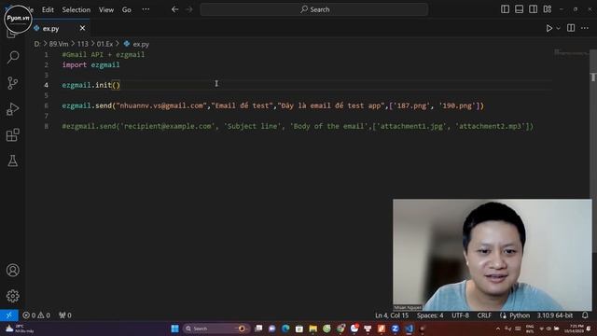Open the Accounts menu icon
Viewport: 597px width, 336px height.
pyautogui.click(x=13, y=270)
